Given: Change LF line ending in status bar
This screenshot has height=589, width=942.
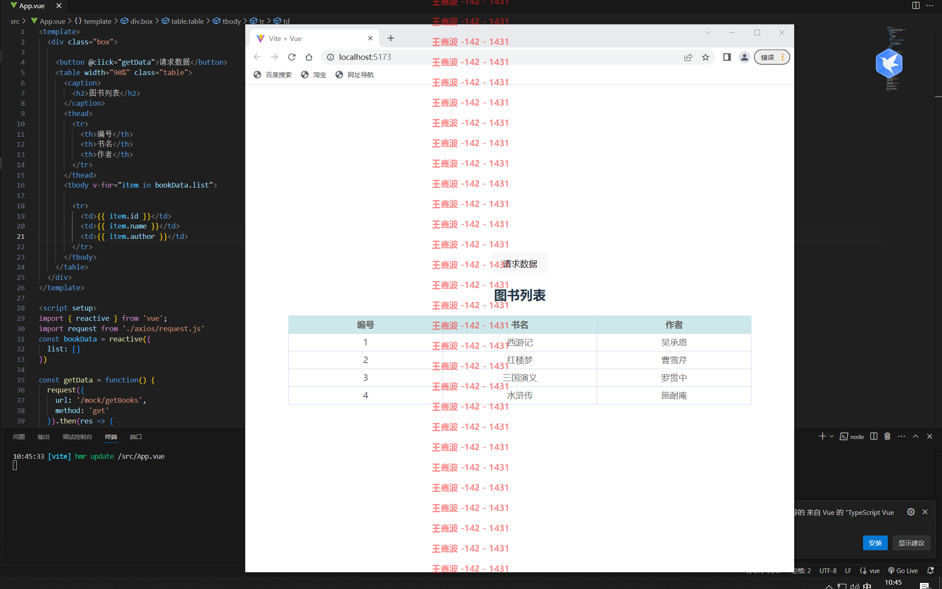Looking at the screenshot, I should 848,570.
